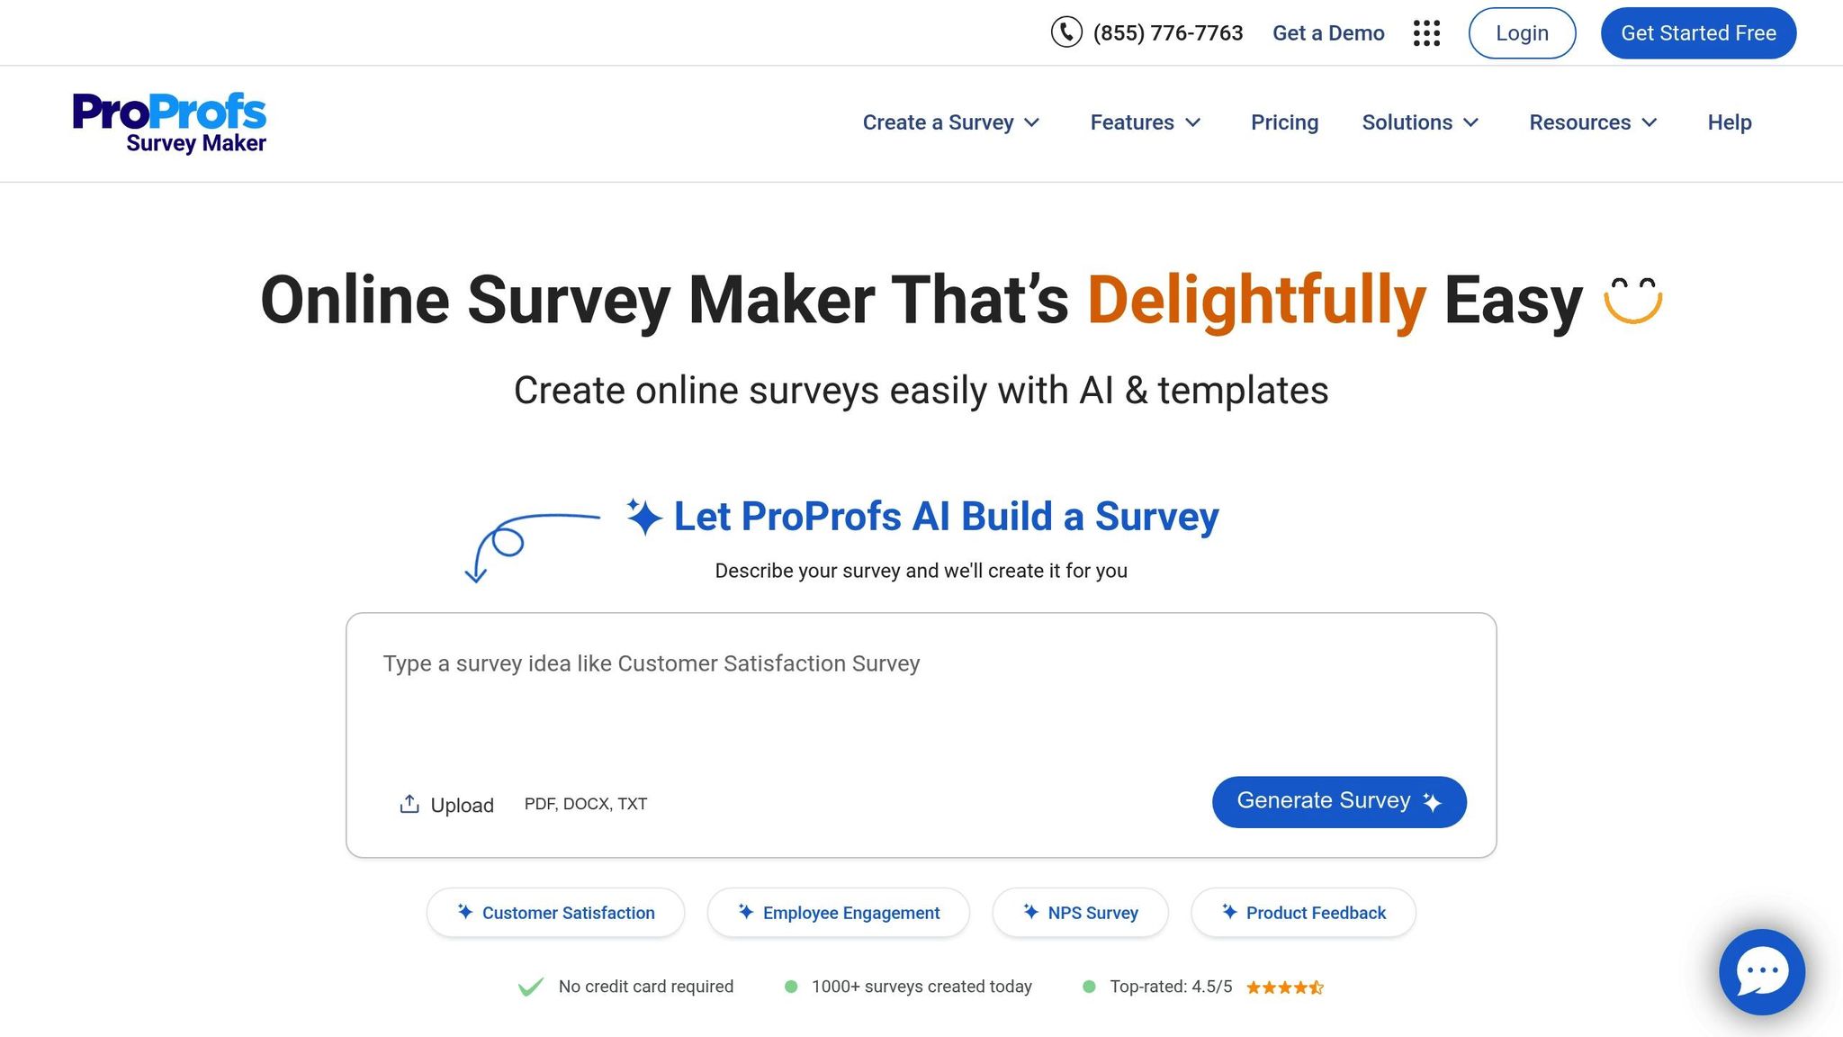Open the chat bubble in bottom corner
This screenshot has width=1843, height=1037.
point(1761,972)
